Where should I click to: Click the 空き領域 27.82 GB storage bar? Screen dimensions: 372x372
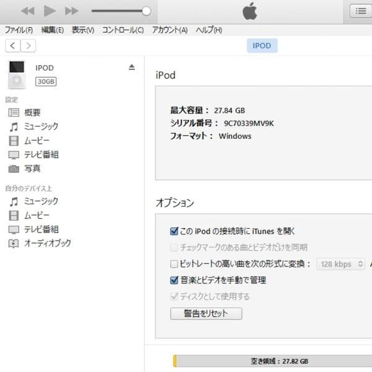coord(273,361)
